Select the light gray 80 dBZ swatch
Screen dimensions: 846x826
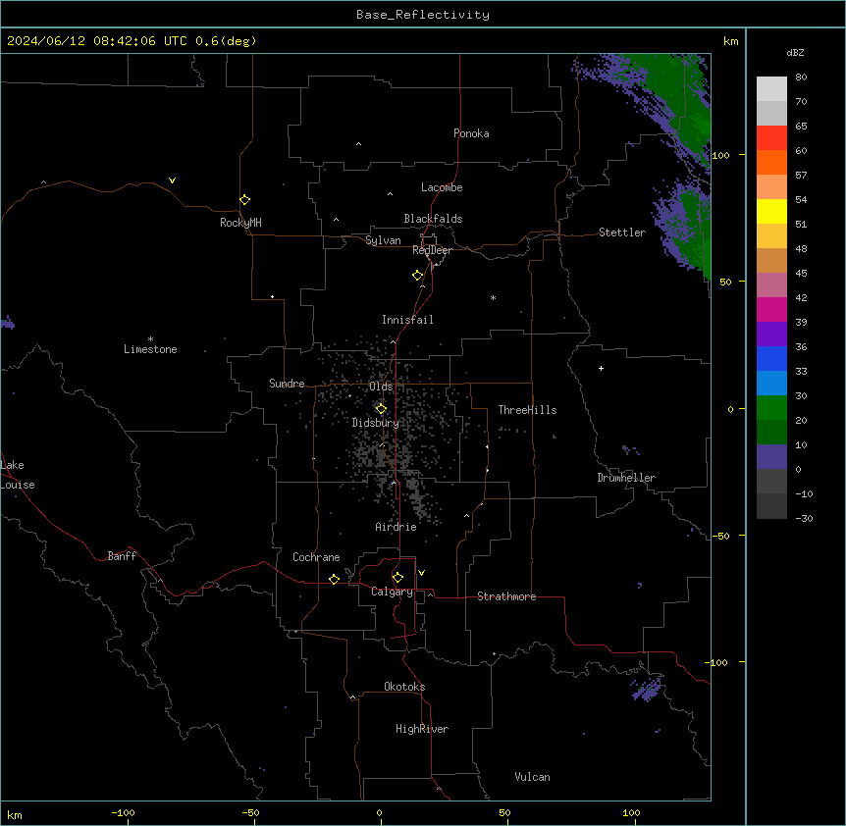tap(771, 88)
